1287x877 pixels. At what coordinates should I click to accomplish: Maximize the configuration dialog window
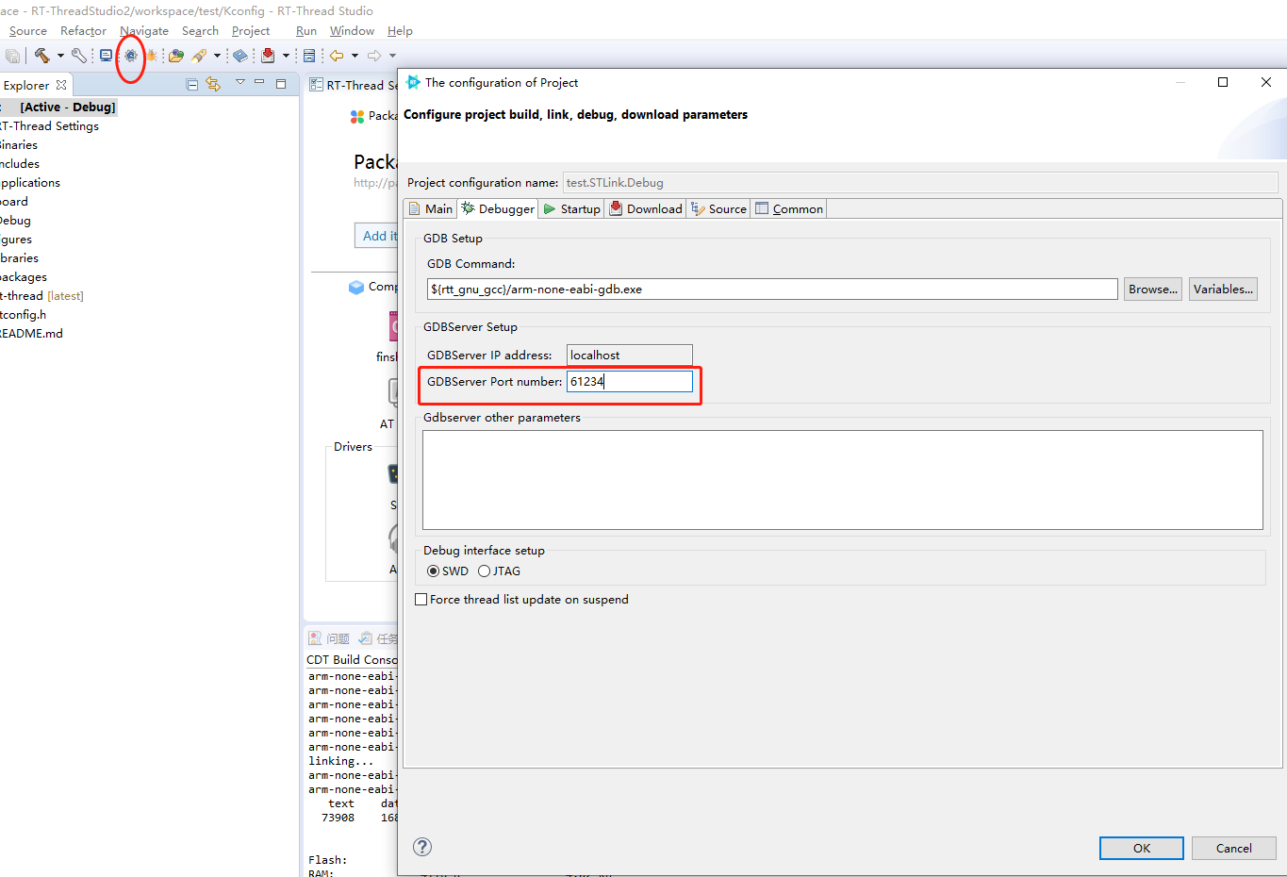point(1223,82)
